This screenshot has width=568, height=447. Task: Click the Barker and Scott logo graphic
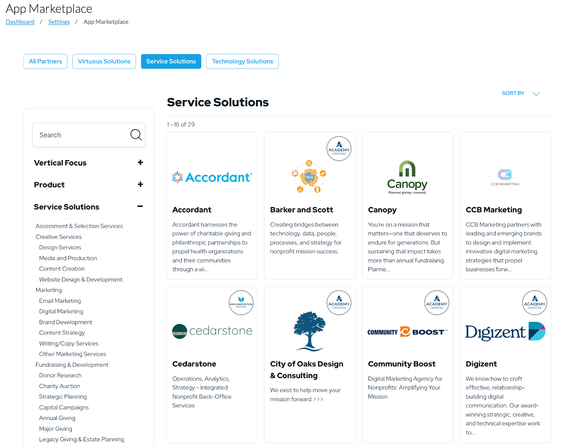point(309,176)
